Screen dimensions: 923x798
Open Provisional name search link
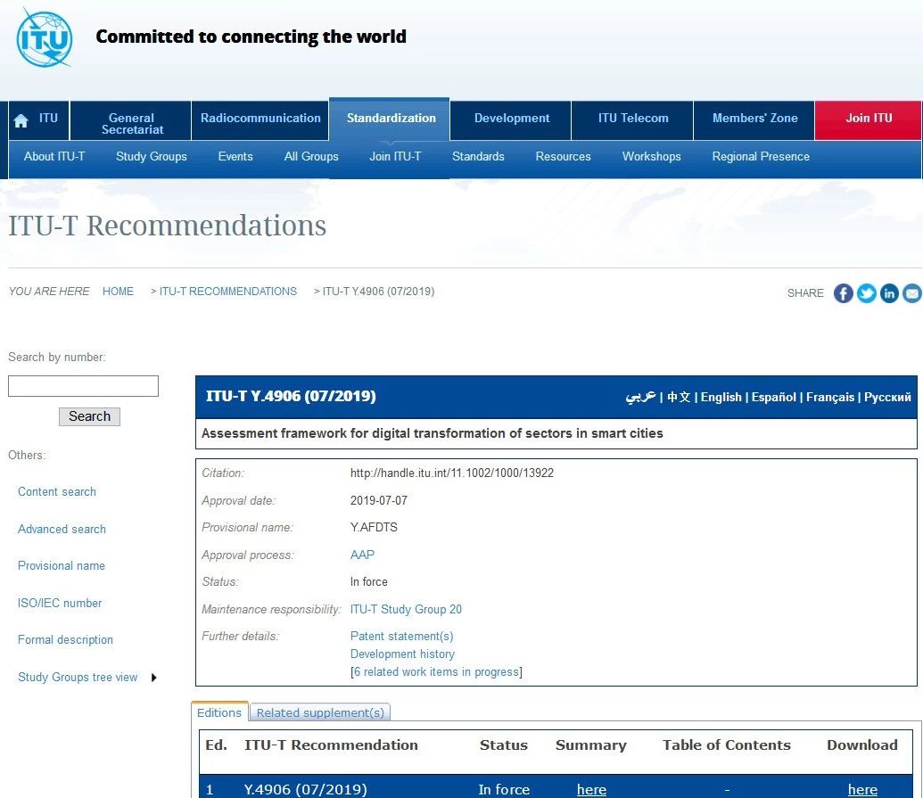point(62,565)
